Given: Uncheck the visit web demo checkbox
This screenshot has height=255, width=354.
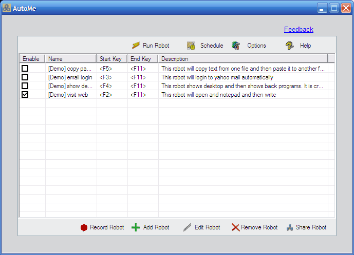Looking at the screenshot, I should click(25, 95).
